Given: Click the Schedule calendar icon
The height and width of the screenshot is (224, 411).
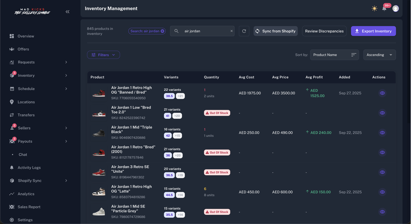Looking at the screenshot, I should coord(12,89).
